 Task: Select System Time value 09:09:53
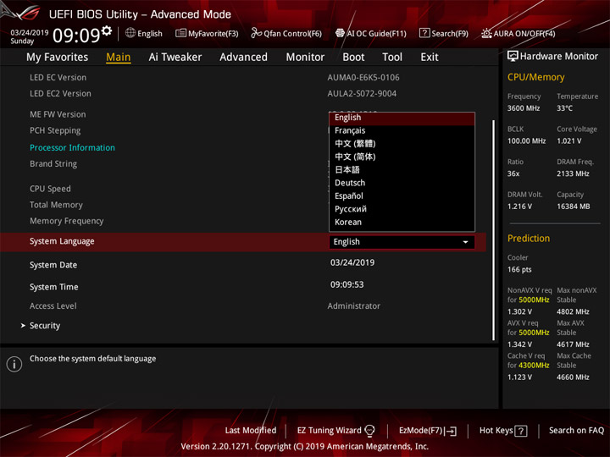[x=347, y=285]
